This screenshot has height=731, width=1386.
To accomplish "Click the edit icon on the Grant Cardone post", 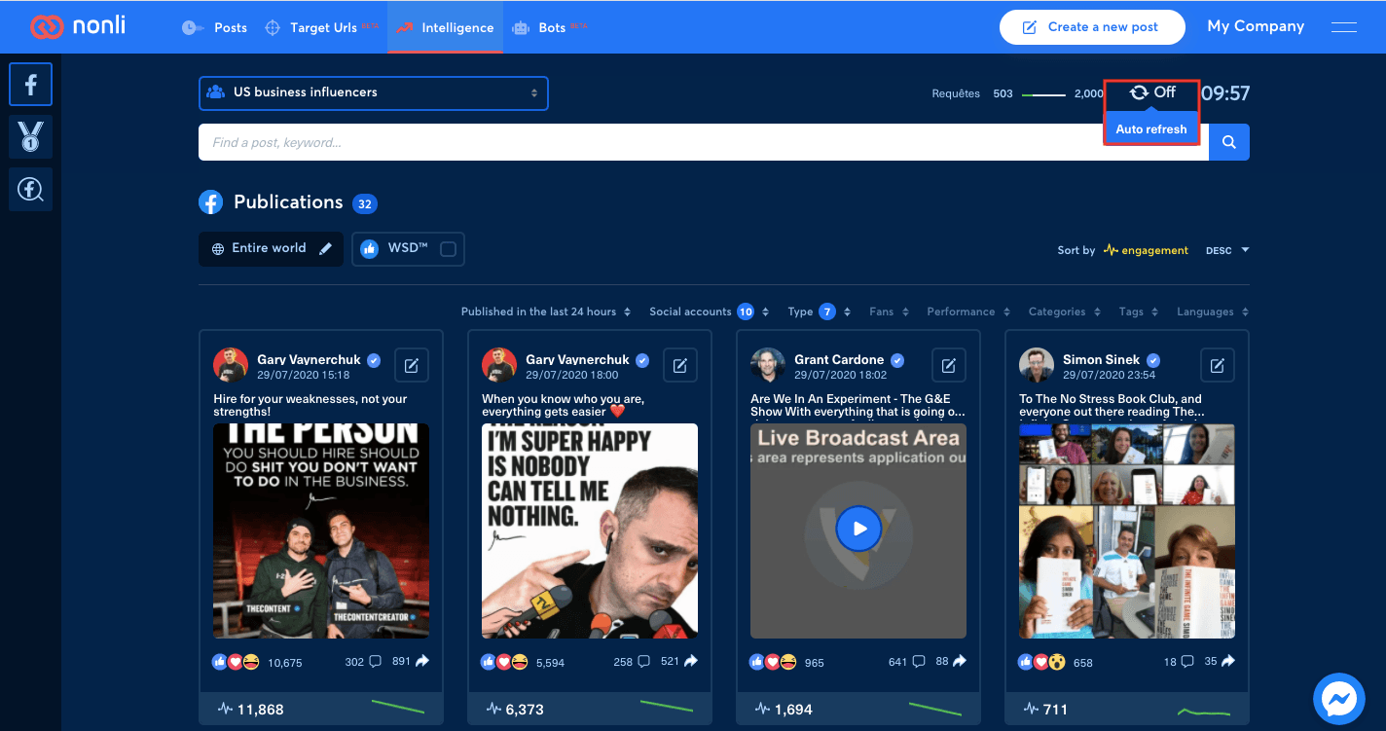I will click(948, 365).
